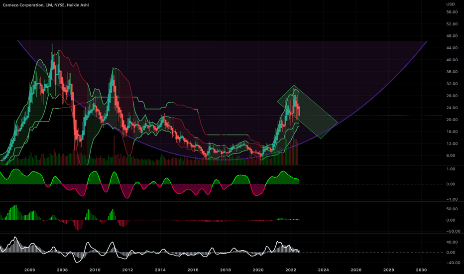Click the 36.00 price axis label

point(452,72)
